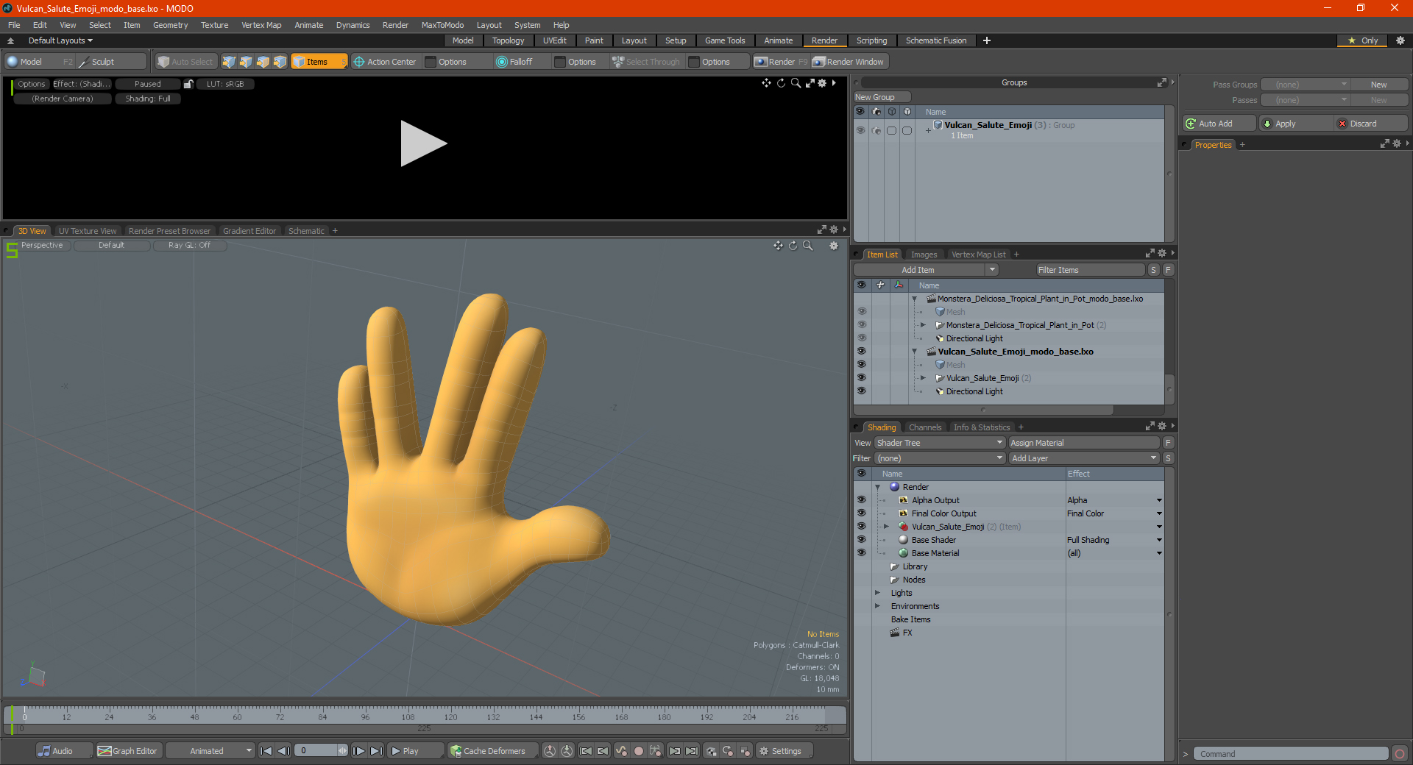This screenshot has width=1413, height=765.
Task: Toggle the record keyframe circle button
Action: tap(639, 751)
